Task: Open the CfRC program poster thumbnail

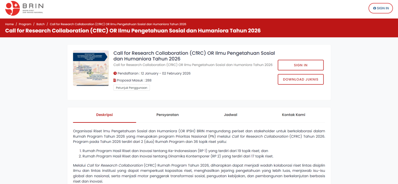Action: tap(91, 68)
